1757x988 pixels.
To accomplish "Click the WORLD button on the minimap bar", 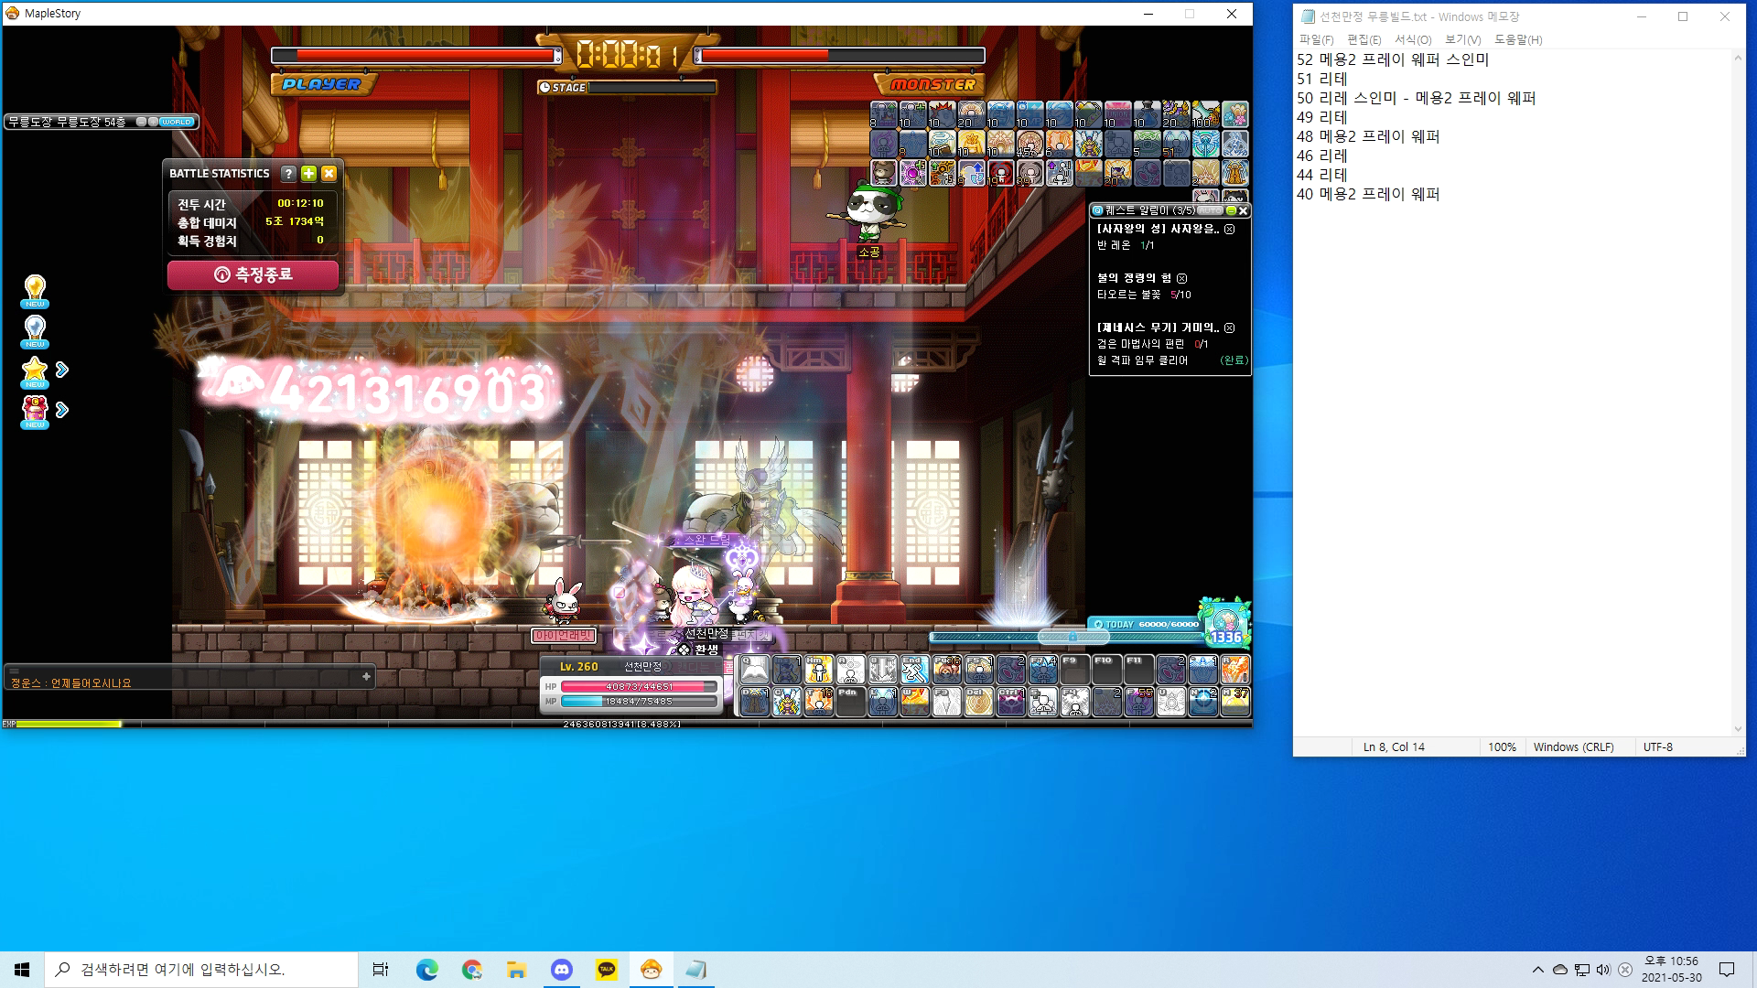I will (x=176, y=122).
